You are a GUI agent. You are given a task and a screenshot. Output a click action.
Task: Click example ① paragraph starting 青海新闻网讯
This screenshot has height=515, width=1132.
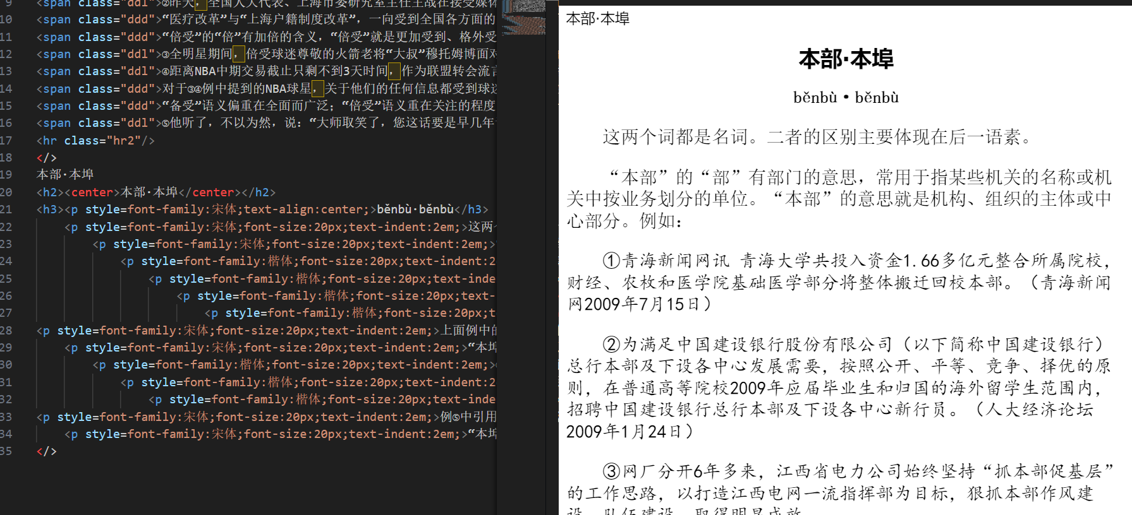pos(838,282)
